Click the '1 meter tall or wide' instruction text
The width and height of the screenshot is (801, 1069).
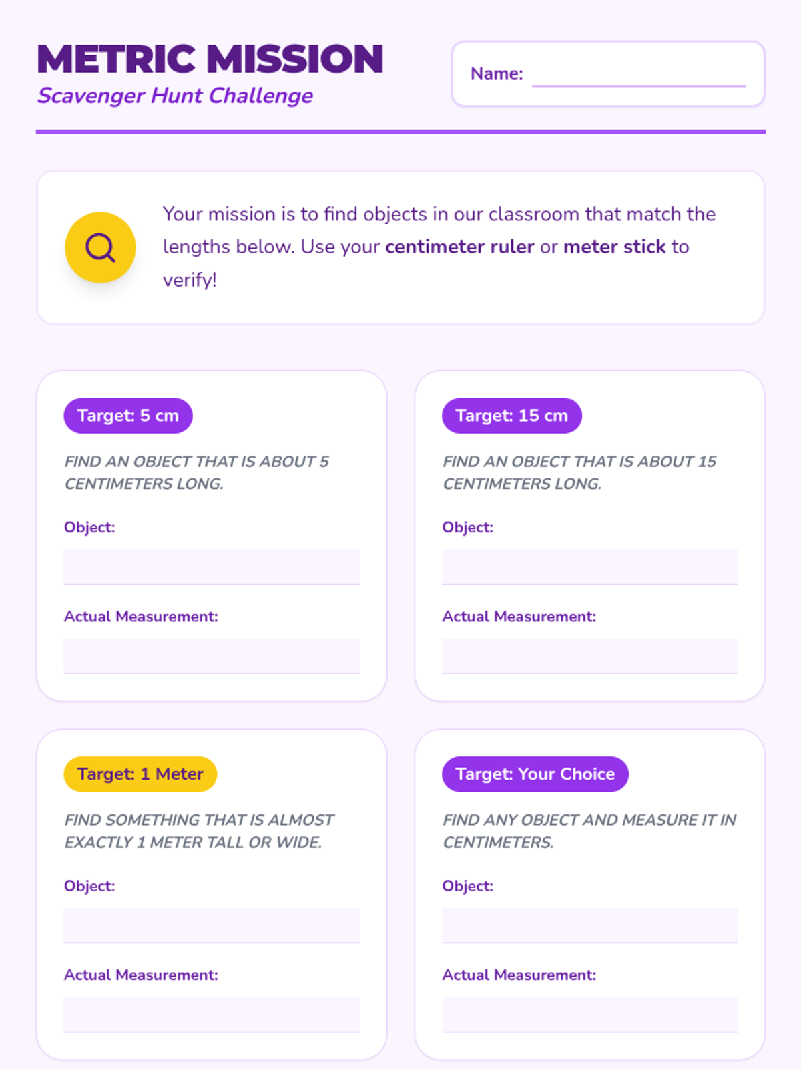pos(199,831)
